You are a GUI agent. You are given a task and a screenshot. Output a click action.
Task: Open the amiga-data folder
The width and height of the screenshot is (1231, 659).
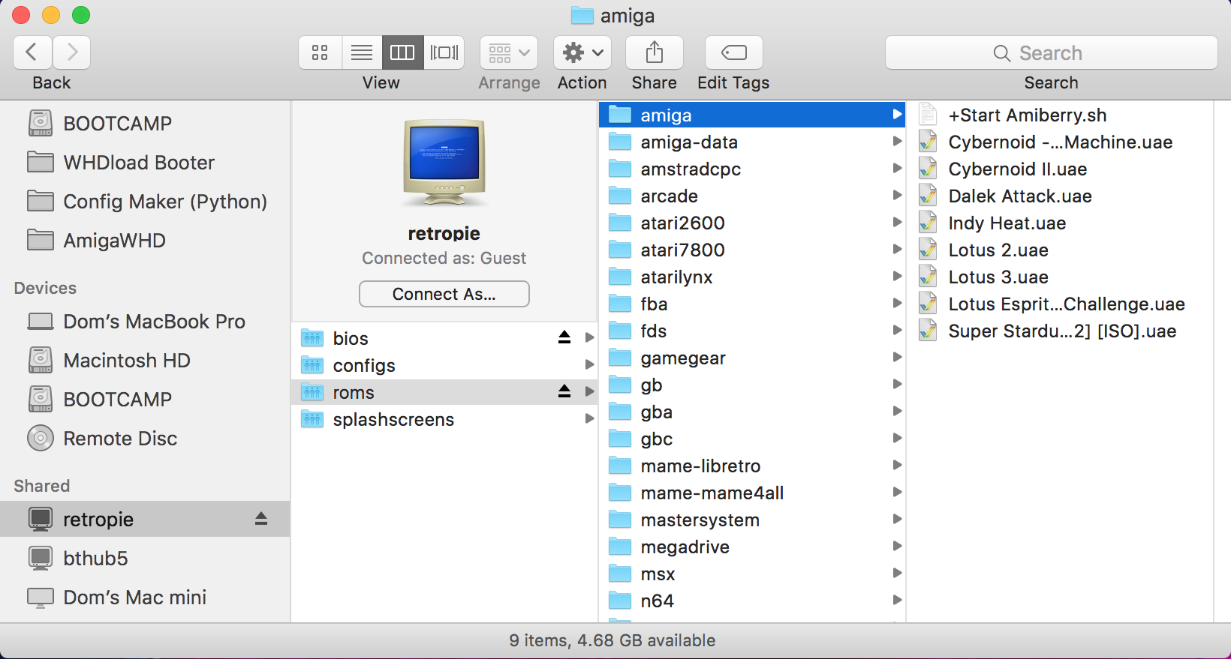tap(752, 142)
